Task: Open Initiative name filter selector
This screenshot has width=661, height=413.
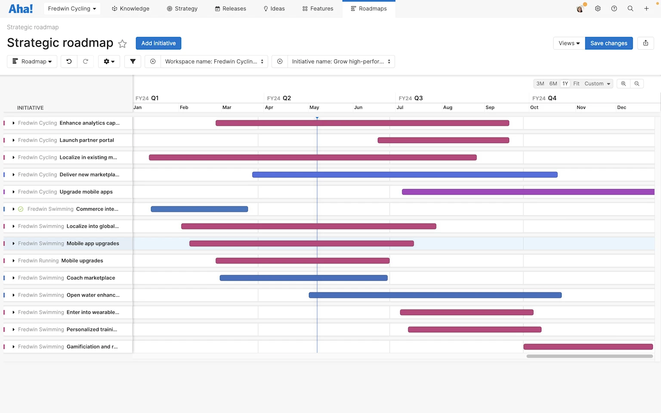Action: pyautogui.click(x=341, y=62)
